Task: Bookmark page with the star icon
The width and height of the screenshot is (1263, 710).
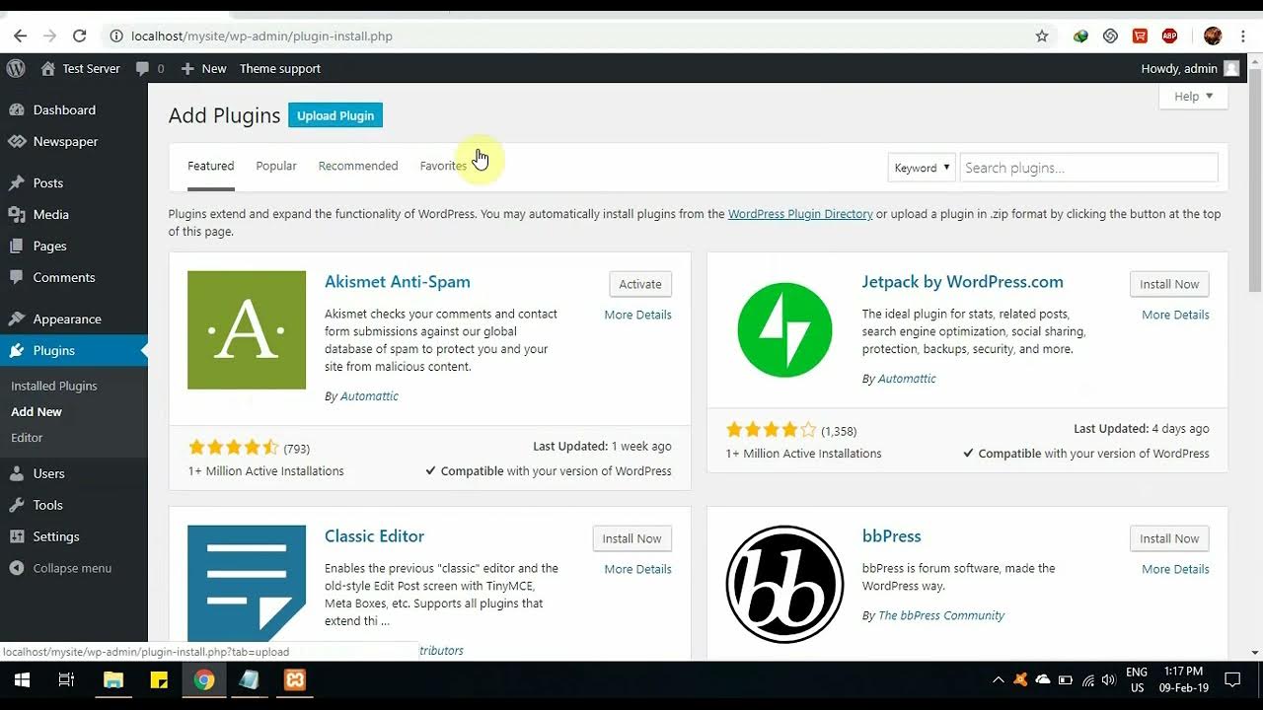Action: click(x=1042, y=36)
